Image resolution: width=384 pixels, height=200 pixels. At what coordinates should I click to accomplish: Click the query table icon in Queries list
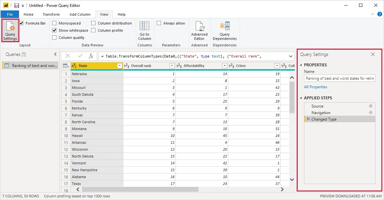(x=7, y=65)
